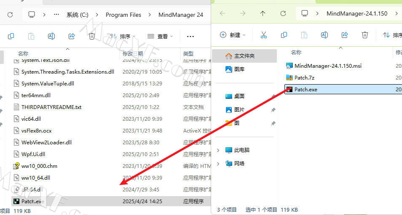Screen dimensions: 402x215
Task: Open more options ellipsis in left window toolbar
Action: [190, 37]
